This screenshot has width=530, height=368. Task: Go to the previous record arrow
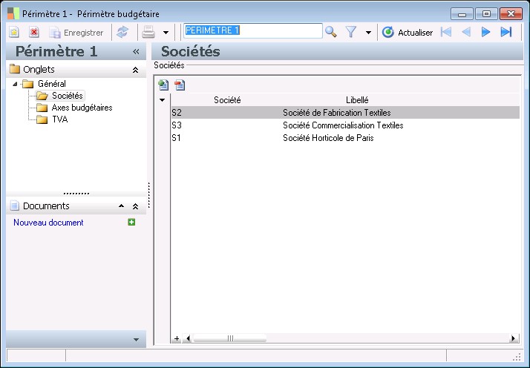(466, 32)
